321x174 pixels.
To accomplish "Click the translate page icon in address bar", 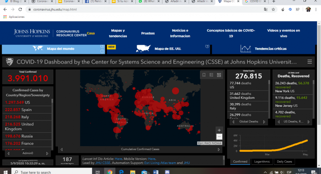I will (266, 10).
